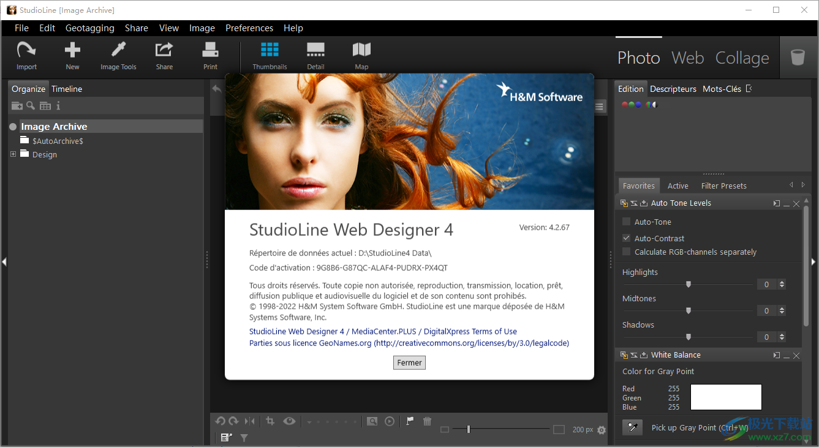Open the Preferences menu

point(249,28)
